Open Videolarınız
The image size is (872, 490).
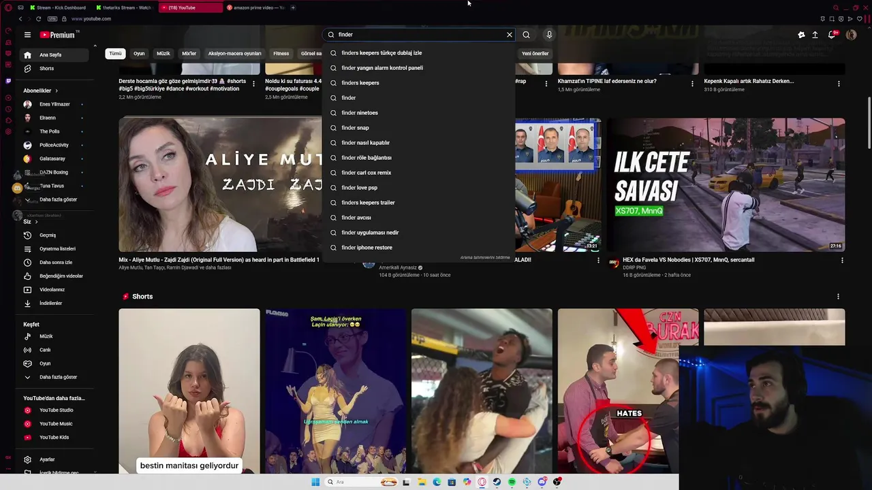pos(54,290)
